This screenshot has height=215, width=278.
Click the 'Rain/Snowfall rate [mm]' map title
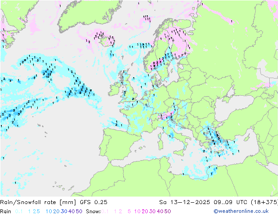[38, 202]
